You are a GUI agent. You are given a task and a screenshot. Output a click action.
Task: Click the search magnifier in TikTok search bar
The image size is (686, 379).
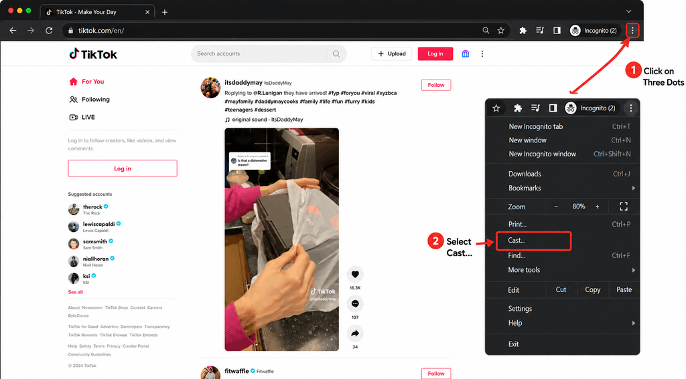click(x=336, y=53)
